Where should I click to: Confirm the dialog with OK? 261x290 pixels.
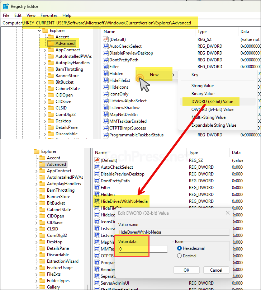click(186, 270)
